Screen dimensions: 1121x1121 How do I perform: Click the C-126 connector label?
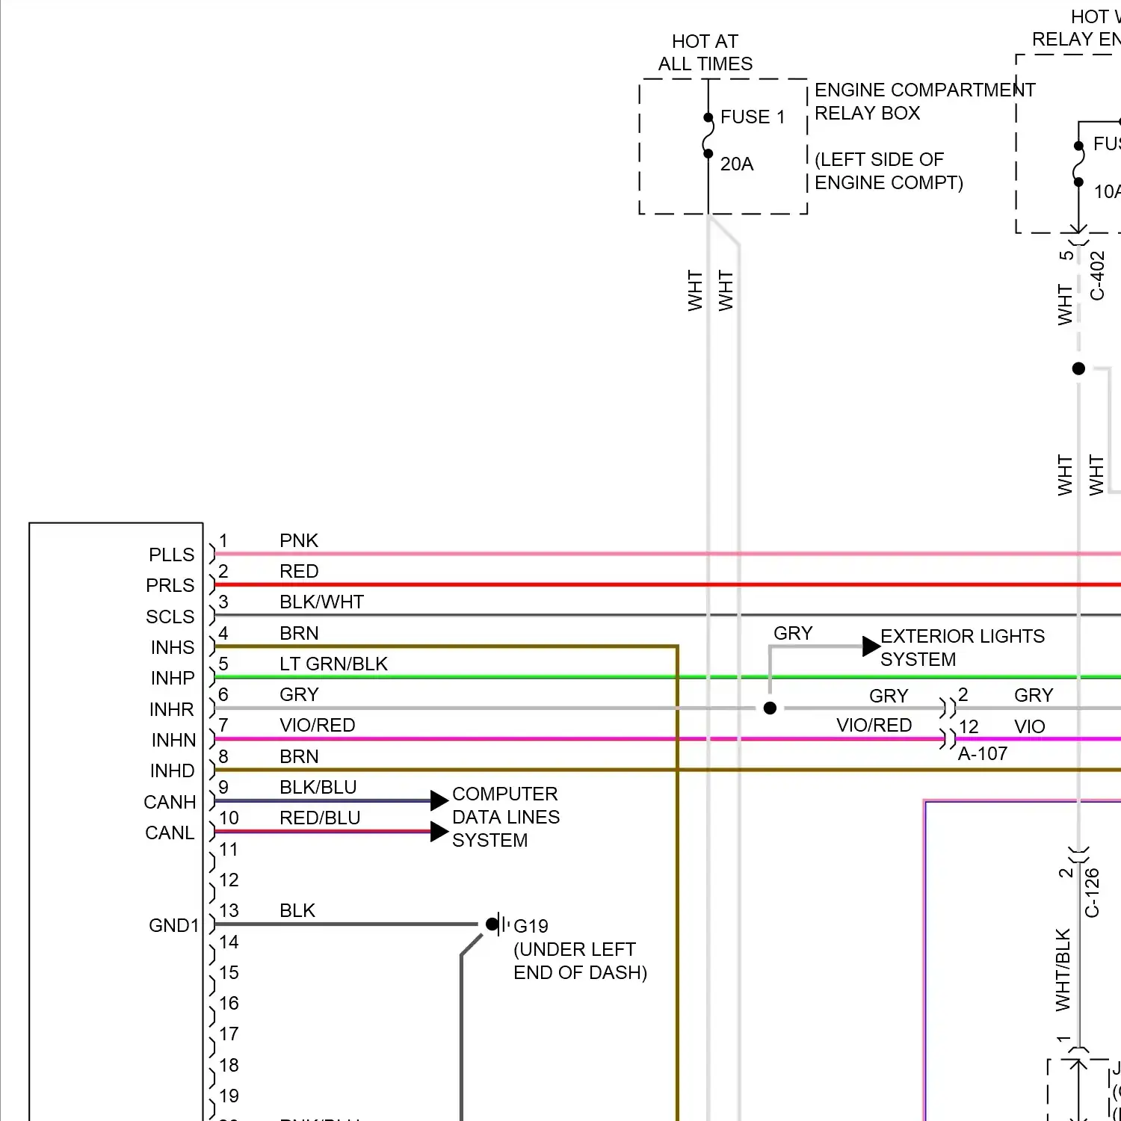click(1092, 892)
